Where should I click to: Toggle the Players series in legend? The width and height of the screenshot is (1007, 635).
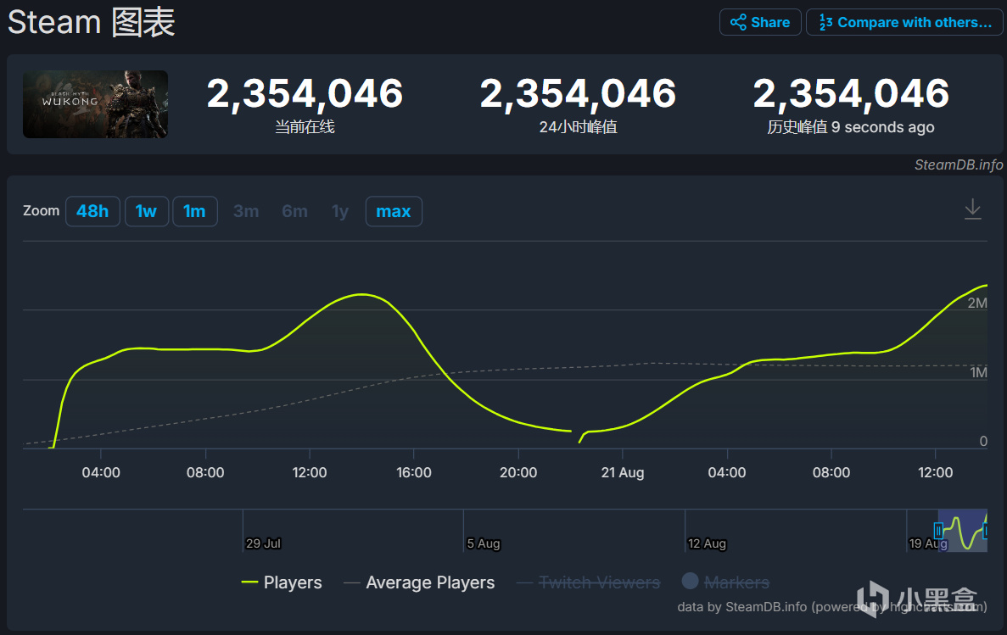pyautogui.click(x=282, y=582)
